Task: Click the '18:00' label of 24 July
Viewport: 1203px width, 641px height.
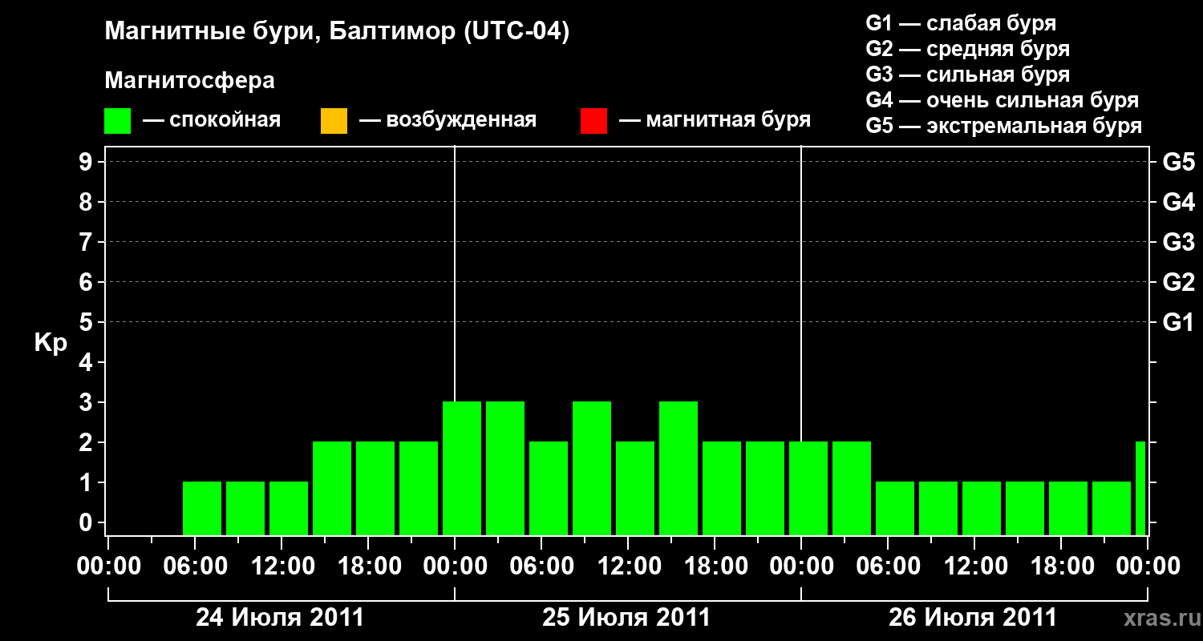Action: [368, 566]
